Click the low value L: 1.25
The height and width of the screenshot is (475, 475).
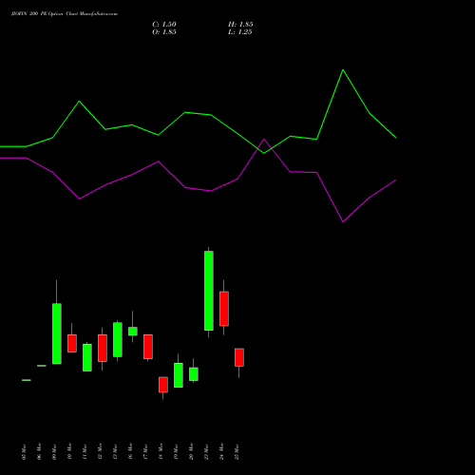pos(240,32)
